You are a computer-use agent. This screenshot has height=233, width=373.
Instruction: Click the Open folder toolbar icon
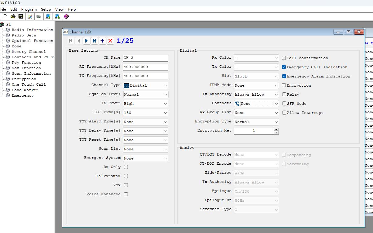pos(13,16)
